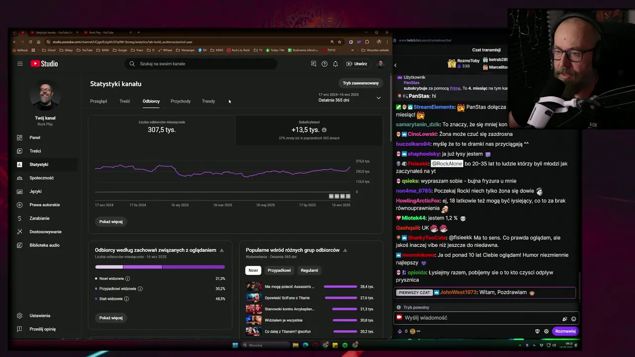Click the channel profile picture thumbnail

pos(45,96)
